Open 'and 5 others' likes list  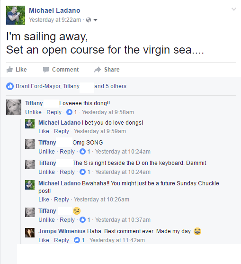click(110, 86)
